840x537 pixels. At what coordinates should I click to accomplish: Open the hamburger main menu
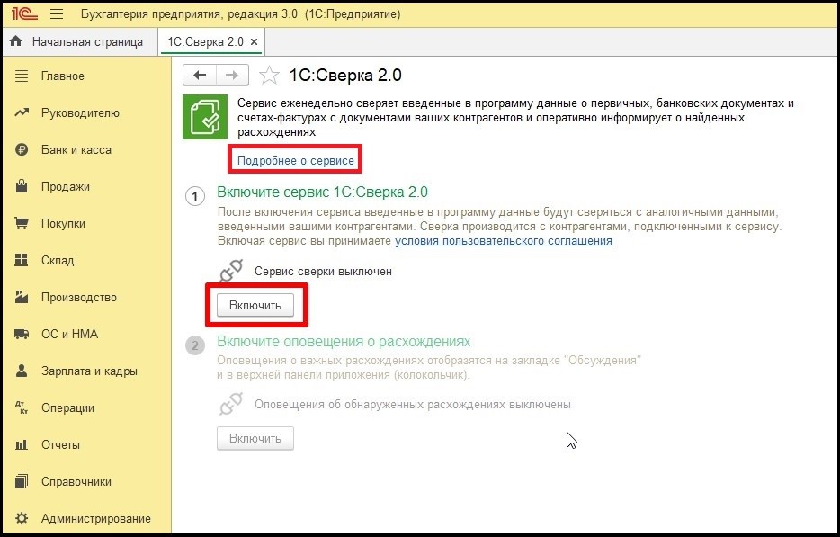point(57,13)
